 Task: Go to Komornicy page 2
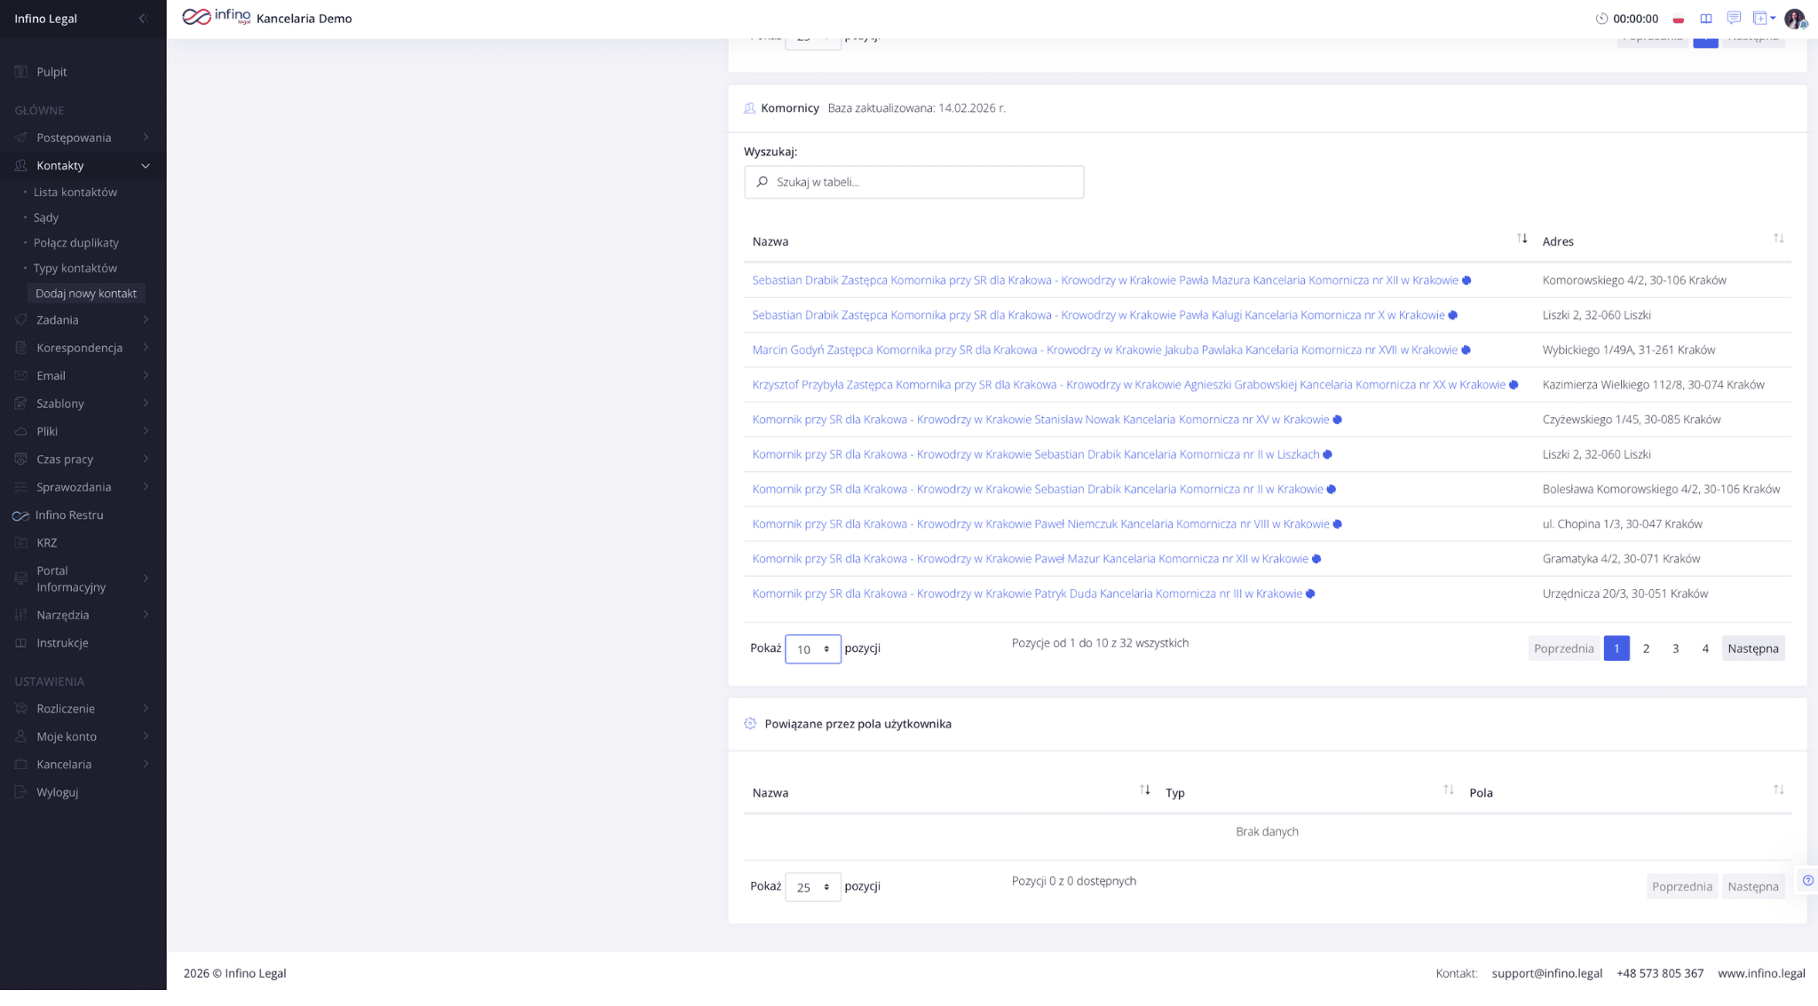[x=1646, y=648]
